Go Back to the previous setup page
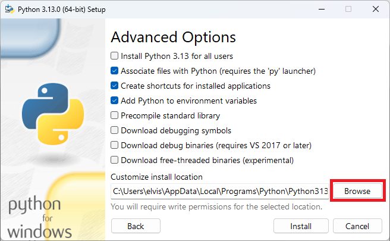The height and width of the screenshot is (241, 390). tap(136, 226)
